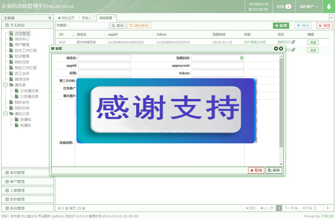Collapse the 主菜单 sidebar with the « icon
The width and height of the screenshot is (335, 220).
[x=50, y=18]
